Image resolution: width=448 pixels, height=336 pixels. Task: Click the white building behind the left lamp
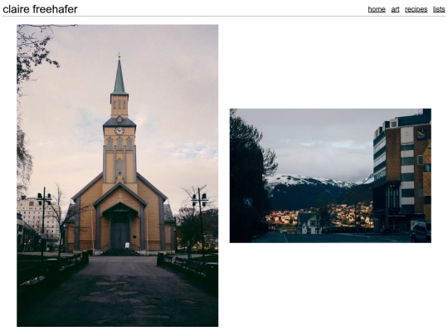click(x=36, y=218)
